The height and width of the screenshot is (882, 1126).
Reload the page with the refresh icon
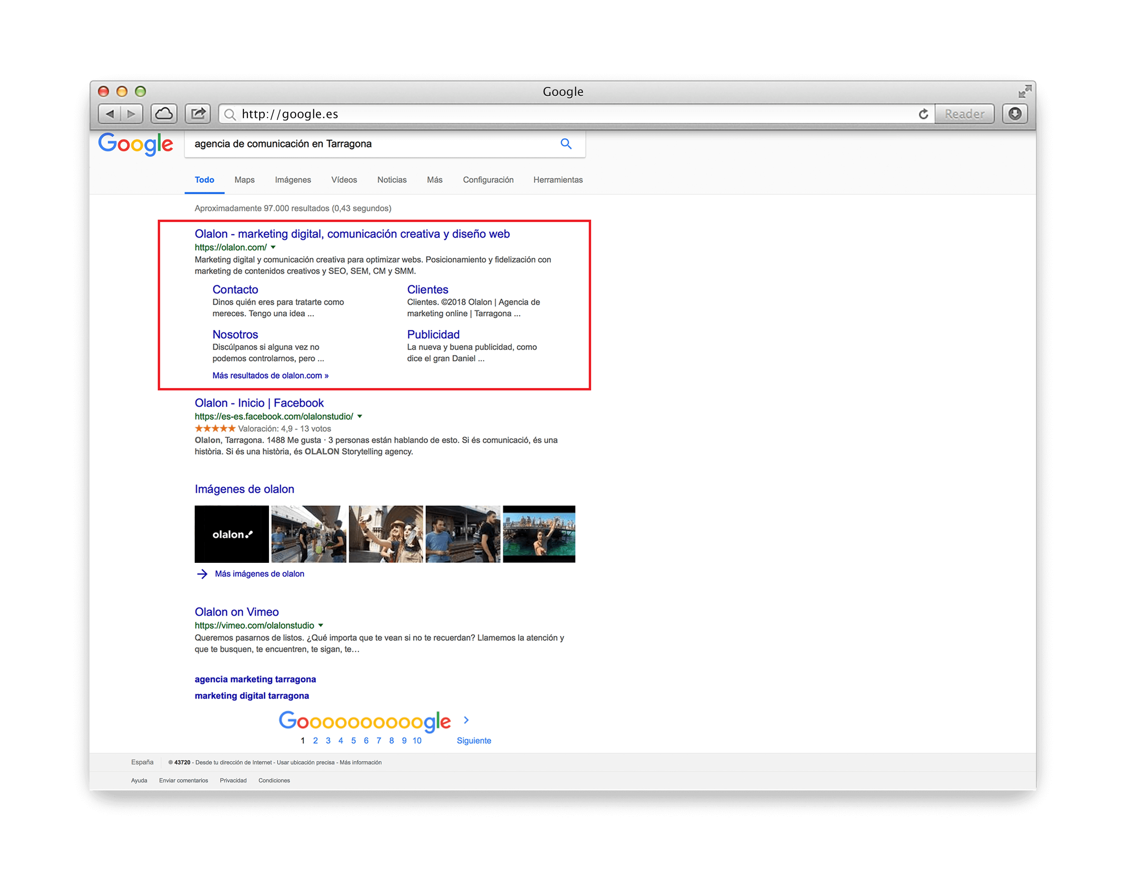pos(923,113)
